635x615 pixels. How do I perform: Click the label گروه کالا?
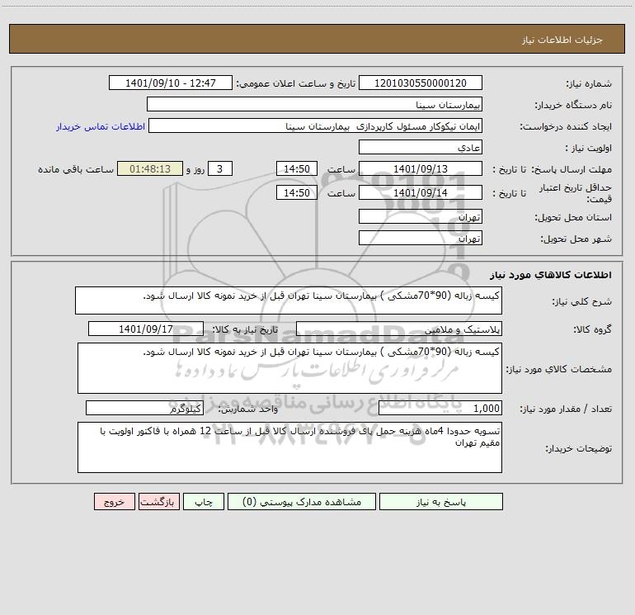592,329
